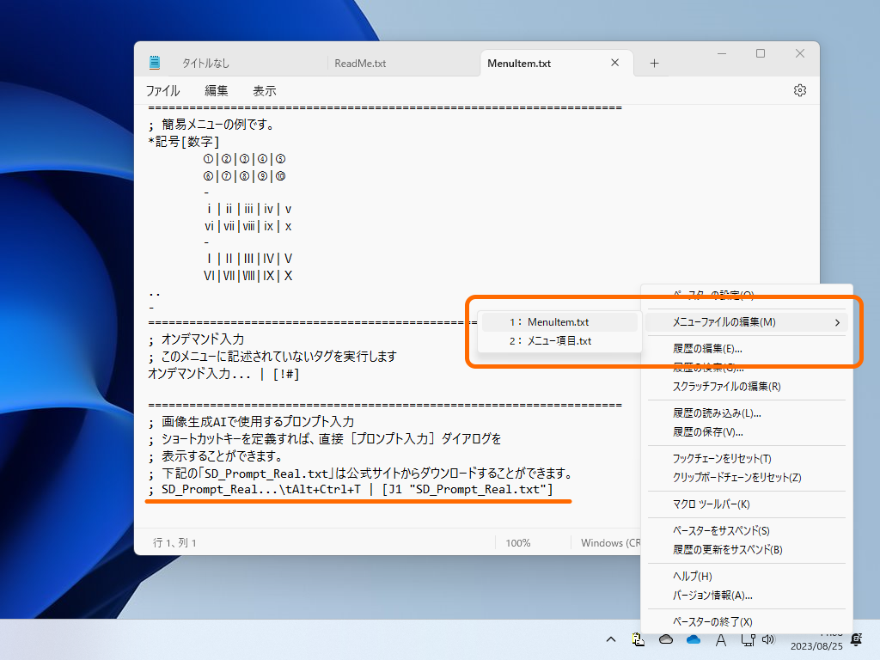Open Notepad settings with the gear icon

click(799, 90)
